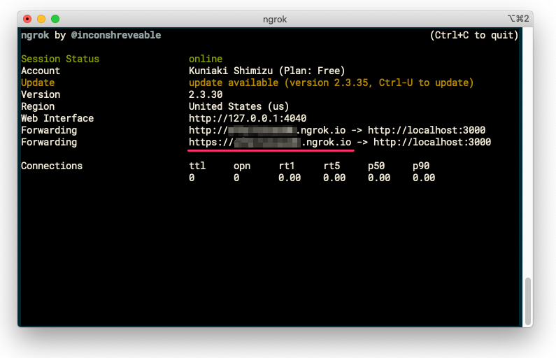Click the 'Account' label
Viewport: 556px width, 358px height.
tap(41, 71)
